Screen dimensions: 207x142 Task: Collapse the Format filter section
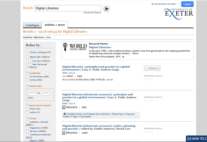pos(27,118)
